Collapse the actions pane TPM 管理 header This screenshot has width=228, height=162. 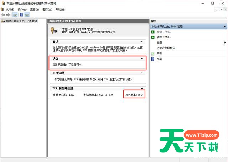click(225, 27)
